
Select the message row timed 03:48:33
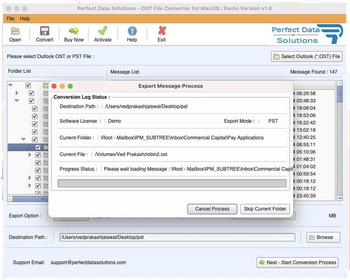point(314,101)
